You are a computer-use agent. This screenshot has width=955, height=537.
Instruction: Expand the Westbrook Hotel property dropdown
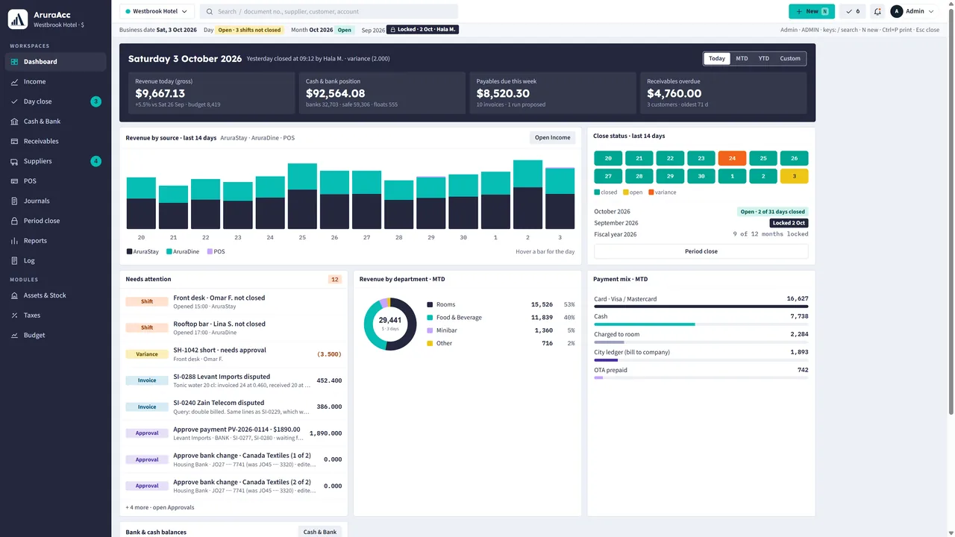tap(157, 11)
